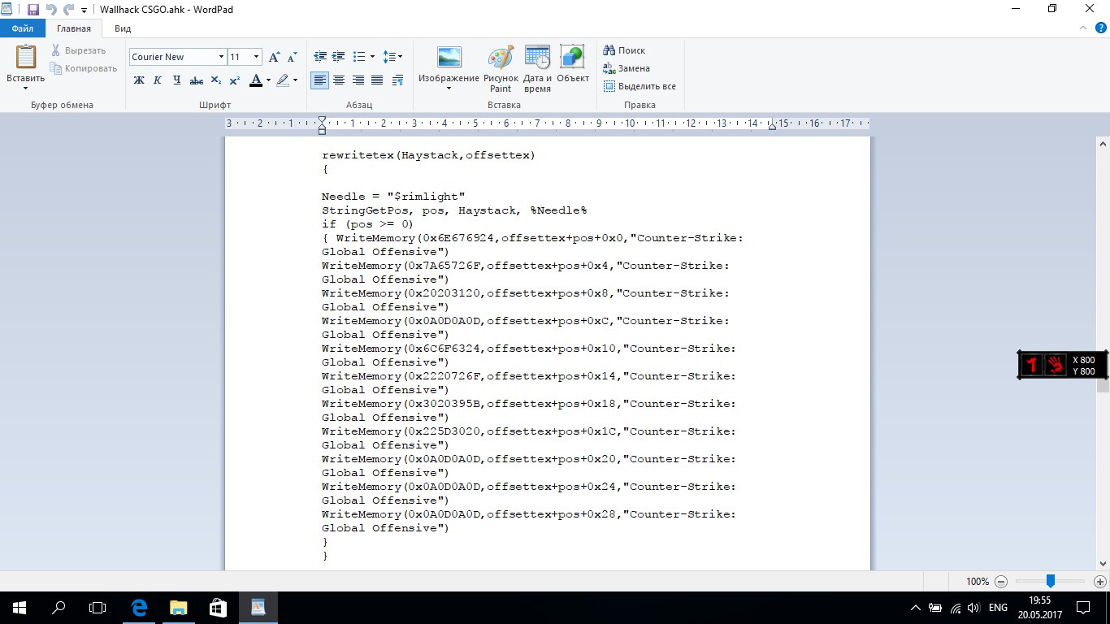Open Customize Quick Access Toolbar arrow
Image resolution: width=1110 pixels, height=624 pixels.
pos(85,11)
